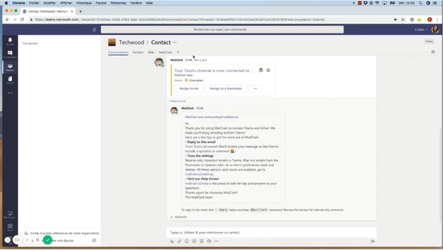The image size is (443, 250).
Task: Select the Équipes icon in sidebar
Action: tap(10, 67)
